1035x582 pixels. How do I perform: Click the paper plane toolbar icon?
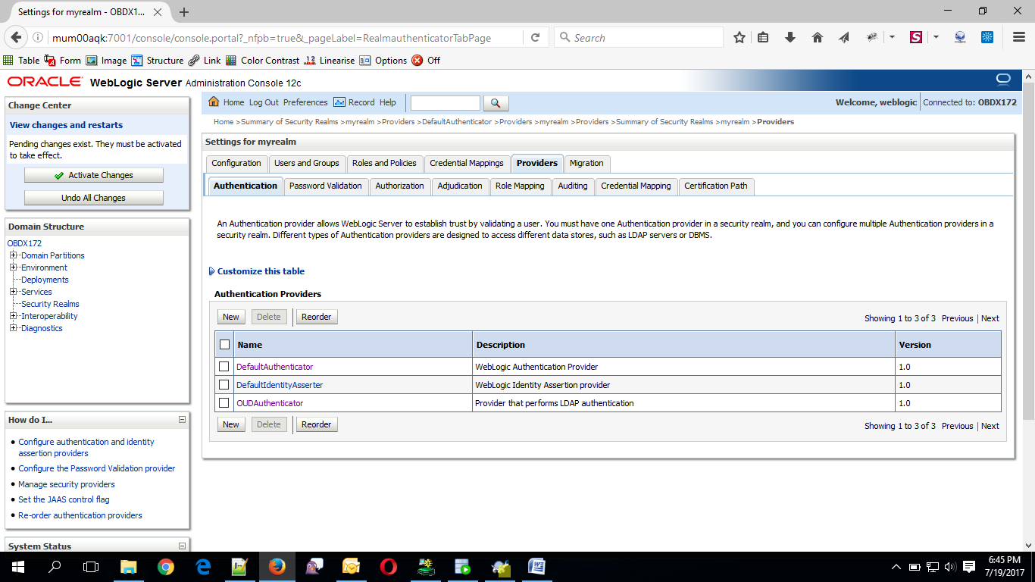click(x=844, y=37)
